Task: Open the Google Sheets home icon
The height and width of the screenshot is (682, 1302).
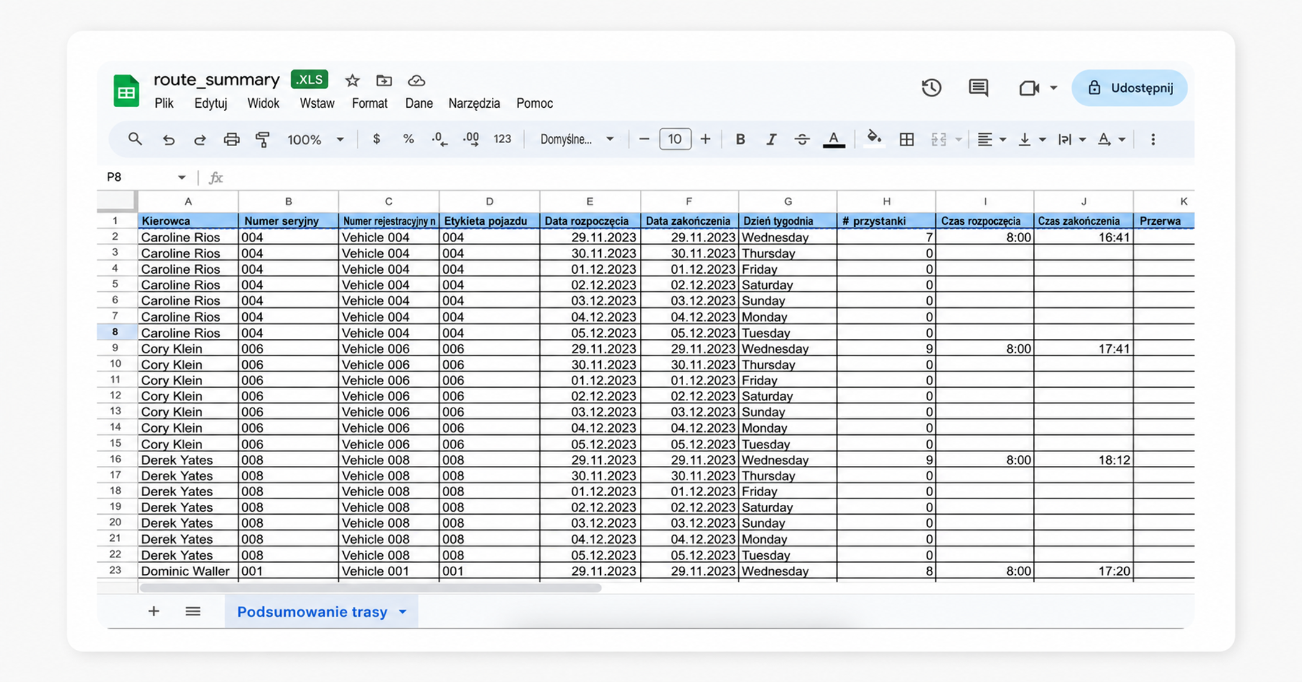Action: pyautogui.click(x=126, y=91)
